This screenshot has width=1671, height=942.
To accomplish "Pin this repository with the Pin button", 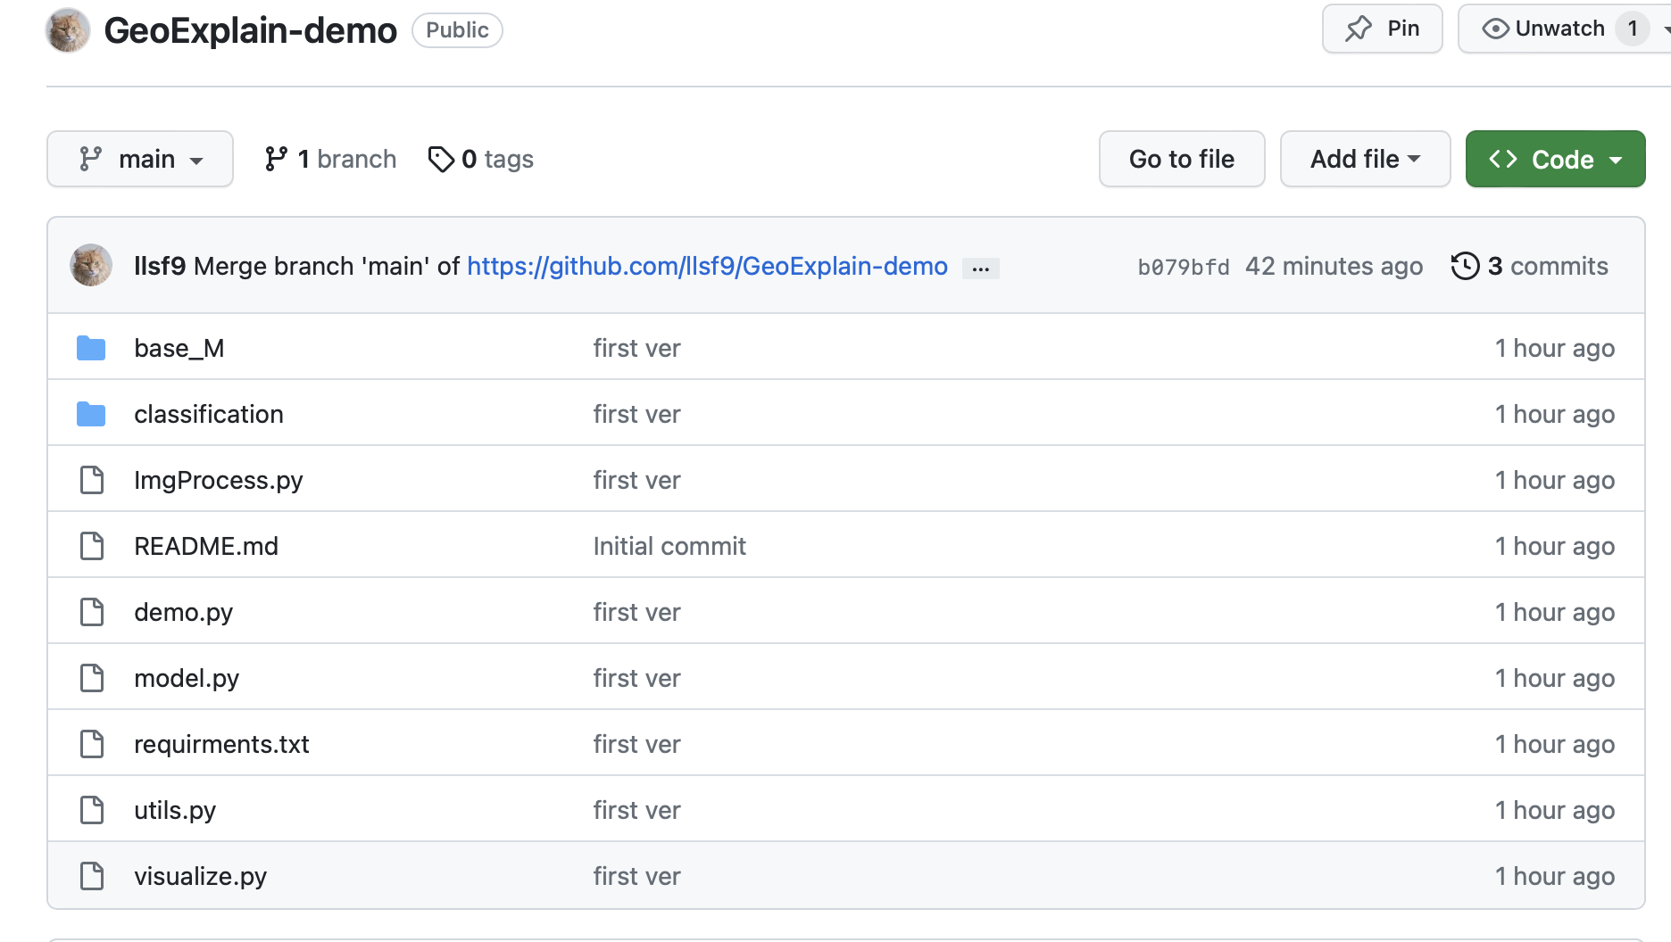I will (x=1382, y=29).
